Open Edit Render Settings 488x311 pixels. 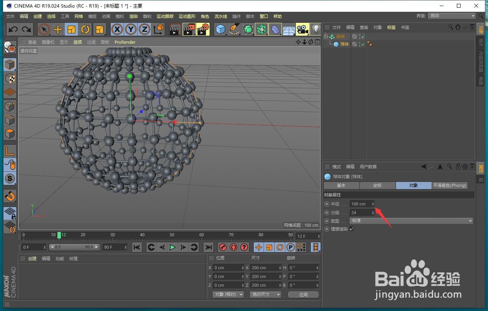[x=203, y=29]
